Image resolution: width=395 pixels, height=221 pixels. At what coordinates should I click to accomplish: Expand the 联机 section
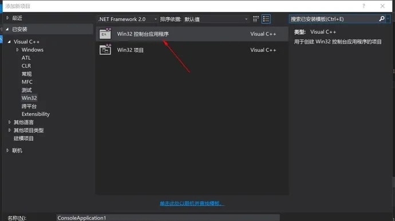[x=7, y=150]
